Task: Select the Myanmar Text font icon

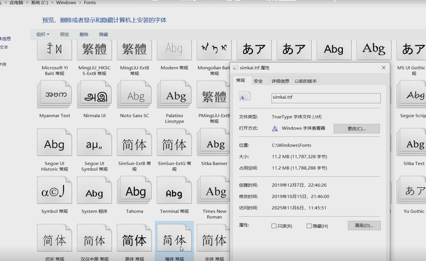Action: tap(54, 95)
